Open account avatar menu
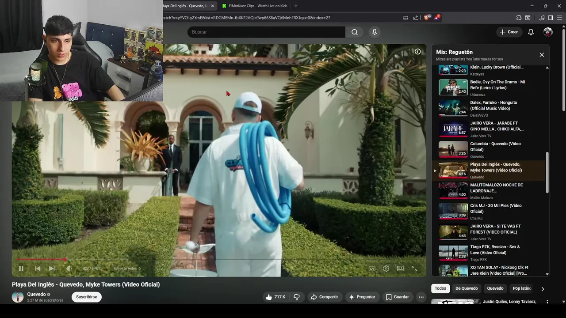 point(548,32)
